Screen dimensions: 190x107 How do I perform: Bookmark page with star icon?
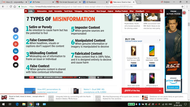tap(182, 6)
